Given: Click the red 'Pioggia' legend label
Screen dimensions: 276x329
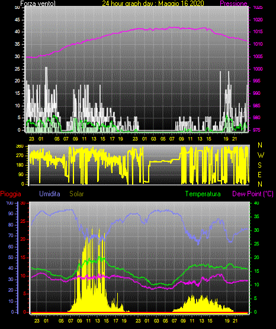Looking at the screenshot, I should (x=11, y=194).
